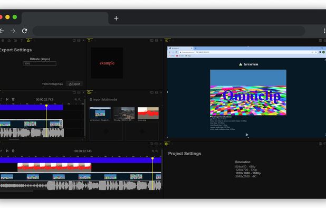Screen dimensions: 326x208
Task: Select the audio waveform clip in the upper timeline
Action: click(x=32, y=133)
